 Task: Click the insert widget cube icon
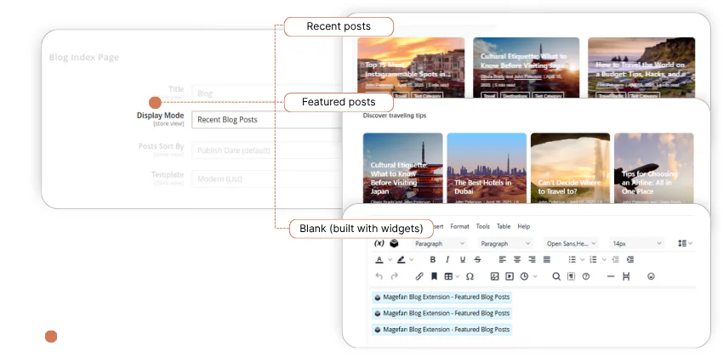394,243
